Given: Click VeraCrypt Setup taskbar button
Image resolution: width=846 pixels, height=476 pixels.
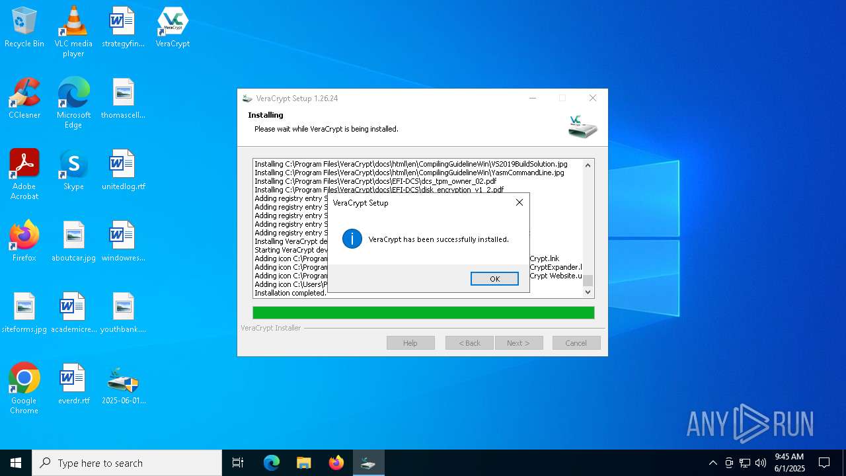Looking at the screenshot, I should (x=368, y=463).
